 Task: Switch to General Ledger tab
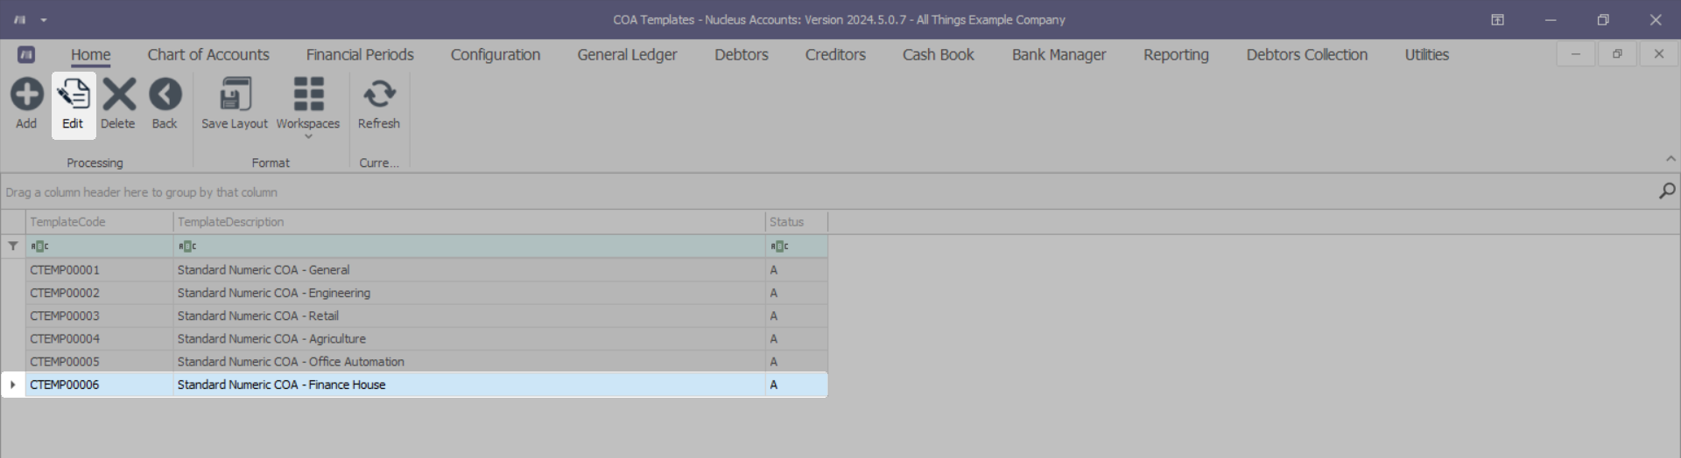[627, 54]
